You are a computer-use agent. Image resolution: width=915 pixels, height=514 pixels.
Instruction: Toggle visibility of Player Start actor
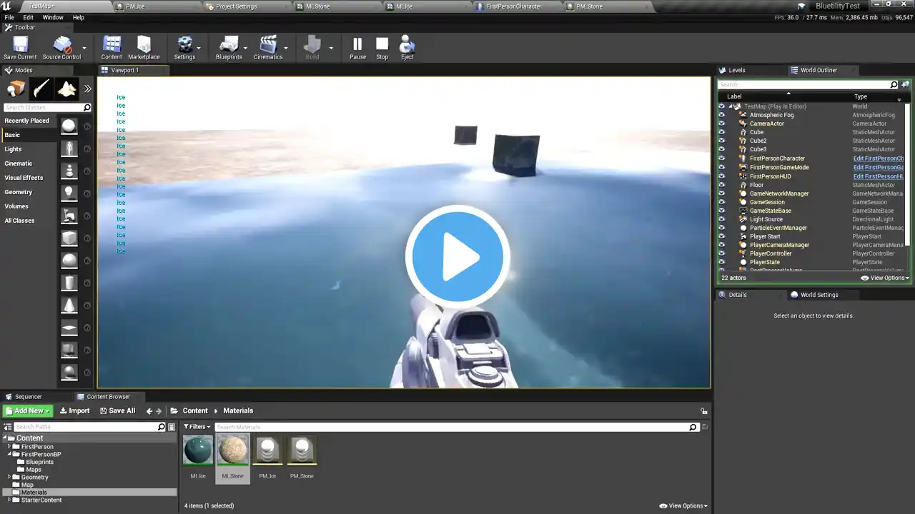click(721, 236)
